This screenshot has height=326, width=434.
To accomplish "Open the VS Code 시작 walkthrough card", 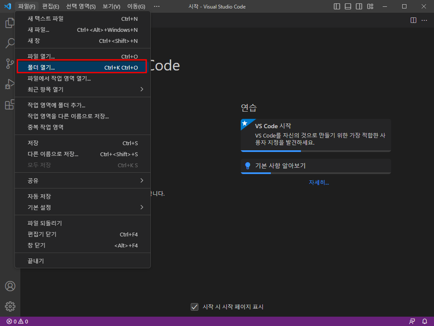I will tap(316, 135).
